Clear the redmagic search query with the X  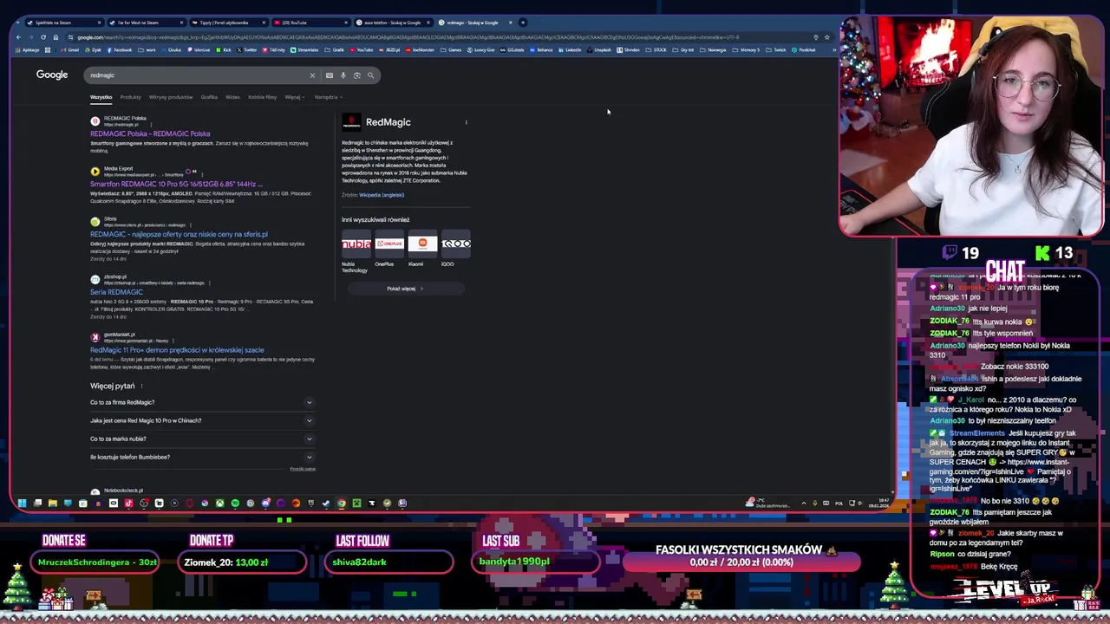coord(312,75)
